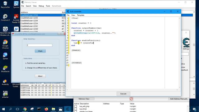Screen dimensions: 199x112
Task: Open the Google Chrome desktop shortcut
Action: pyautogui.click(x=5, y=44)
